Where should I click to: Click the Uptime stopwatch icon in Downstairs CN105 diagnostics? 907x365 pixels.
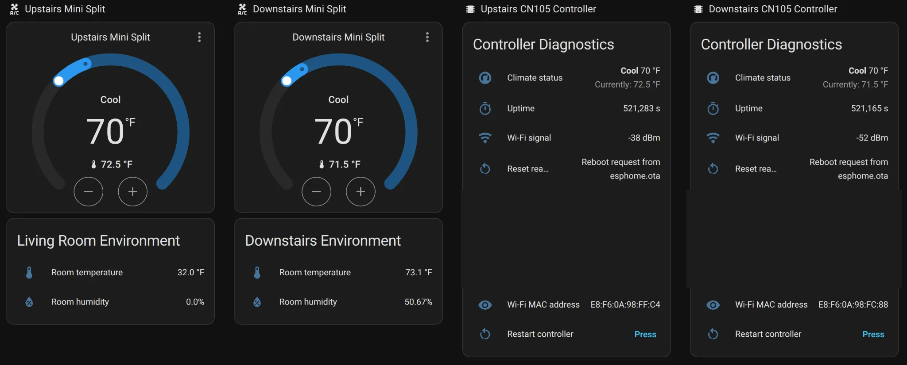click(713, 108)
